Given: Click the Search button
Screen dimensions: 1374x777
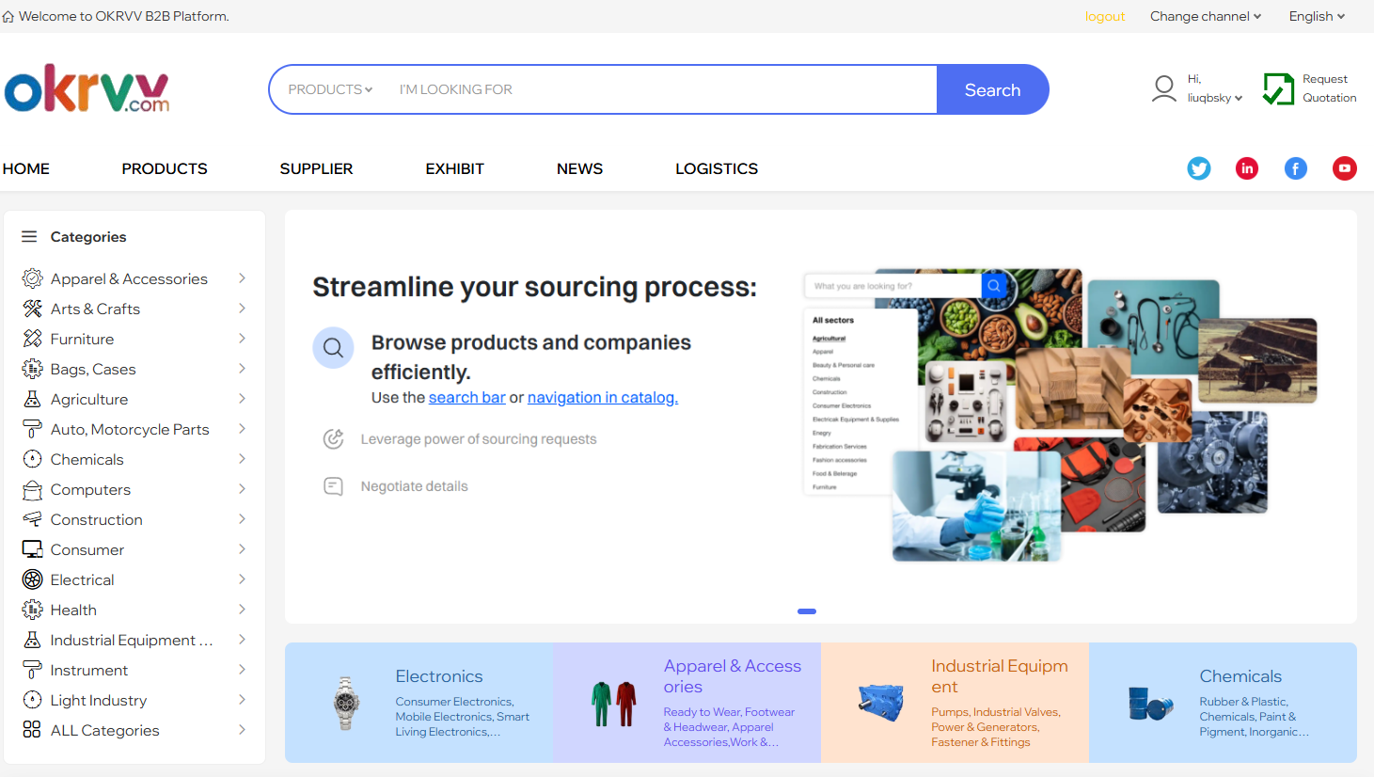Looking at the screenshot, I should (x=992, y=88).
